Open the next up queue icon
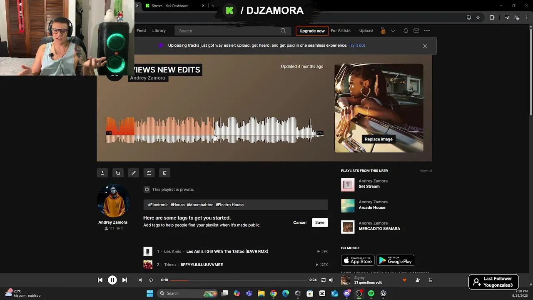 431,280
